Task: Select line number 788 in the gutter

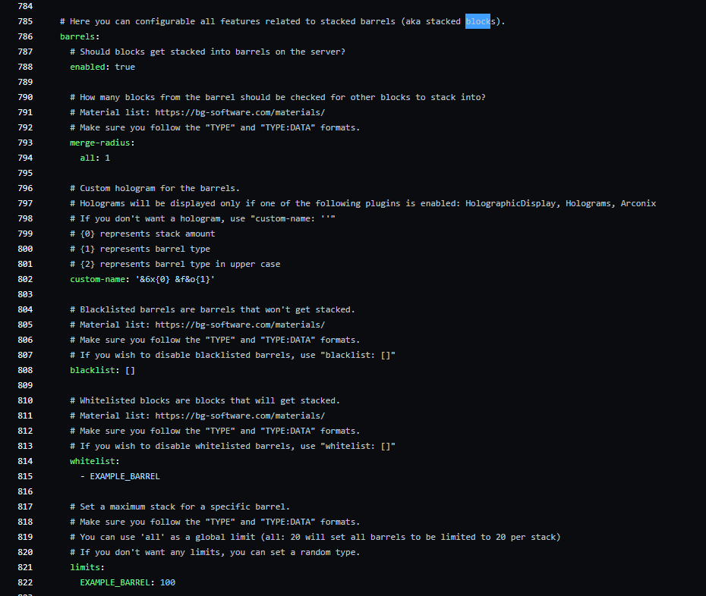Action: click(x=24, y=67)
